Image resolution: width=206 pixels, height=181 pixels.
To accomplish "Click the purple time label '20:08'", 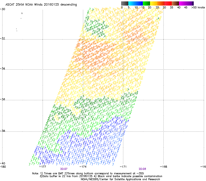I will (143, 169).
